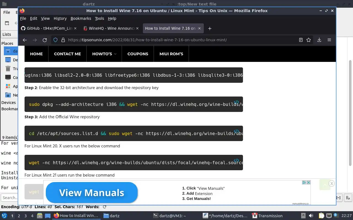Open the Firefox Tools menu
This screenshot has width=353, height=220.
99,18
